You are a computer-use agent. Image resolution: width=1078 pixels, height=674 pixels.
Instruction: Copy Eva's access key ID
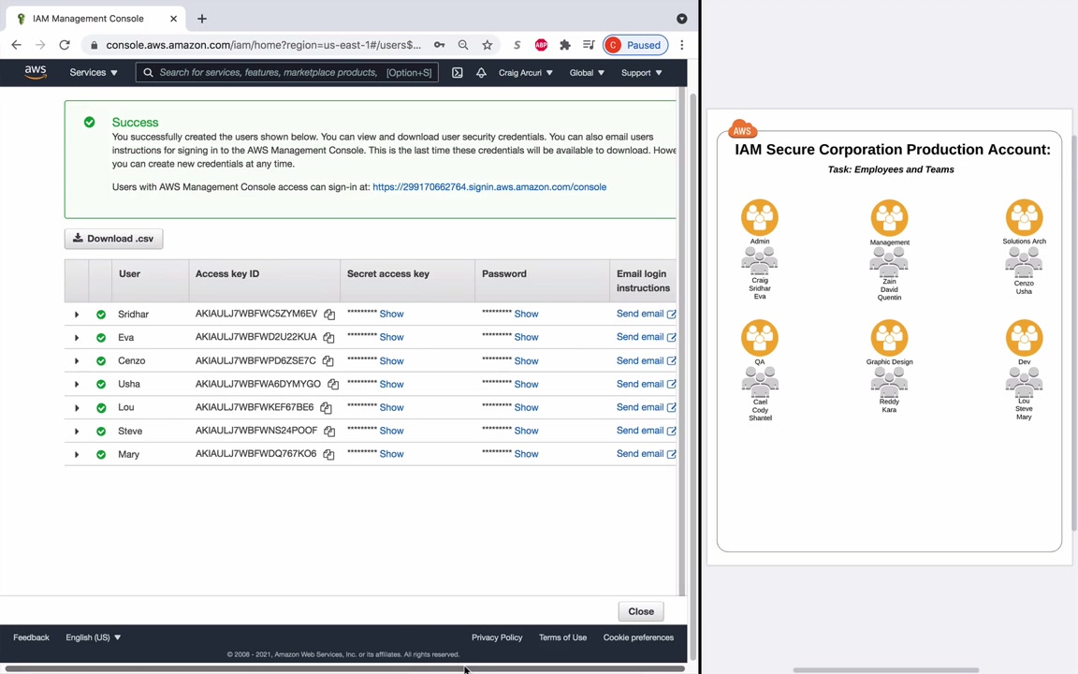[x=328, y=338]
